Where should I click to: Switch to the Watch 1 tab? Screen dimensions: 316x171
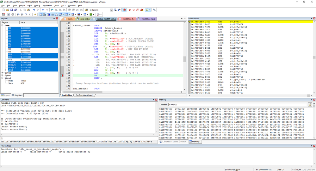tap(183, 142)
